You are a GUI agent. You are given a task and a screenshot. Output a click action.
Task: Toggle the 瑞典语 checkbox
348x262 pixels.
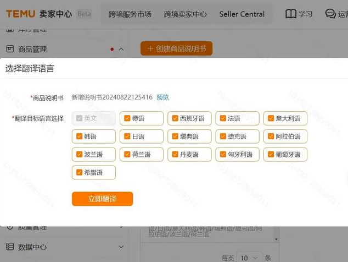point(175,137)
